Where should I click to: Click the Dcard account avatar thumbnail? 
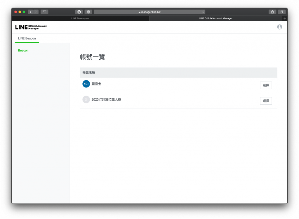(x=86, y=84)
